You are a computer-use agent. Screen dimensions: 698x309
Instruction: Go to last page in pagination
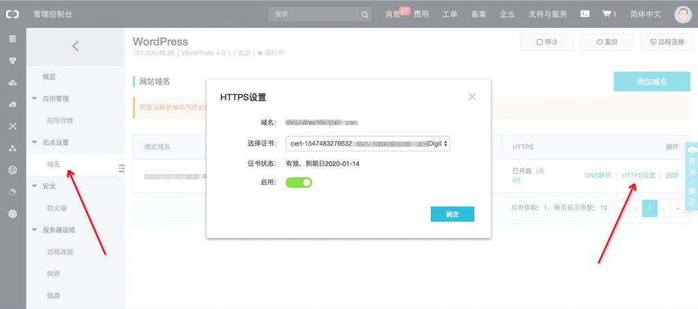coord(678,208)
